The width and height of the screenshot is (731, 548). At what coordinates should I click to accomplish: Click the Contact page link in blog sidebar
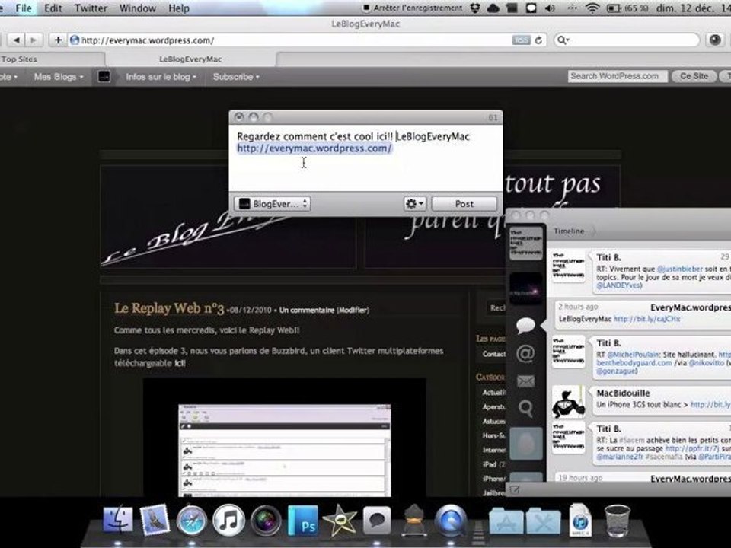point(494,354)
